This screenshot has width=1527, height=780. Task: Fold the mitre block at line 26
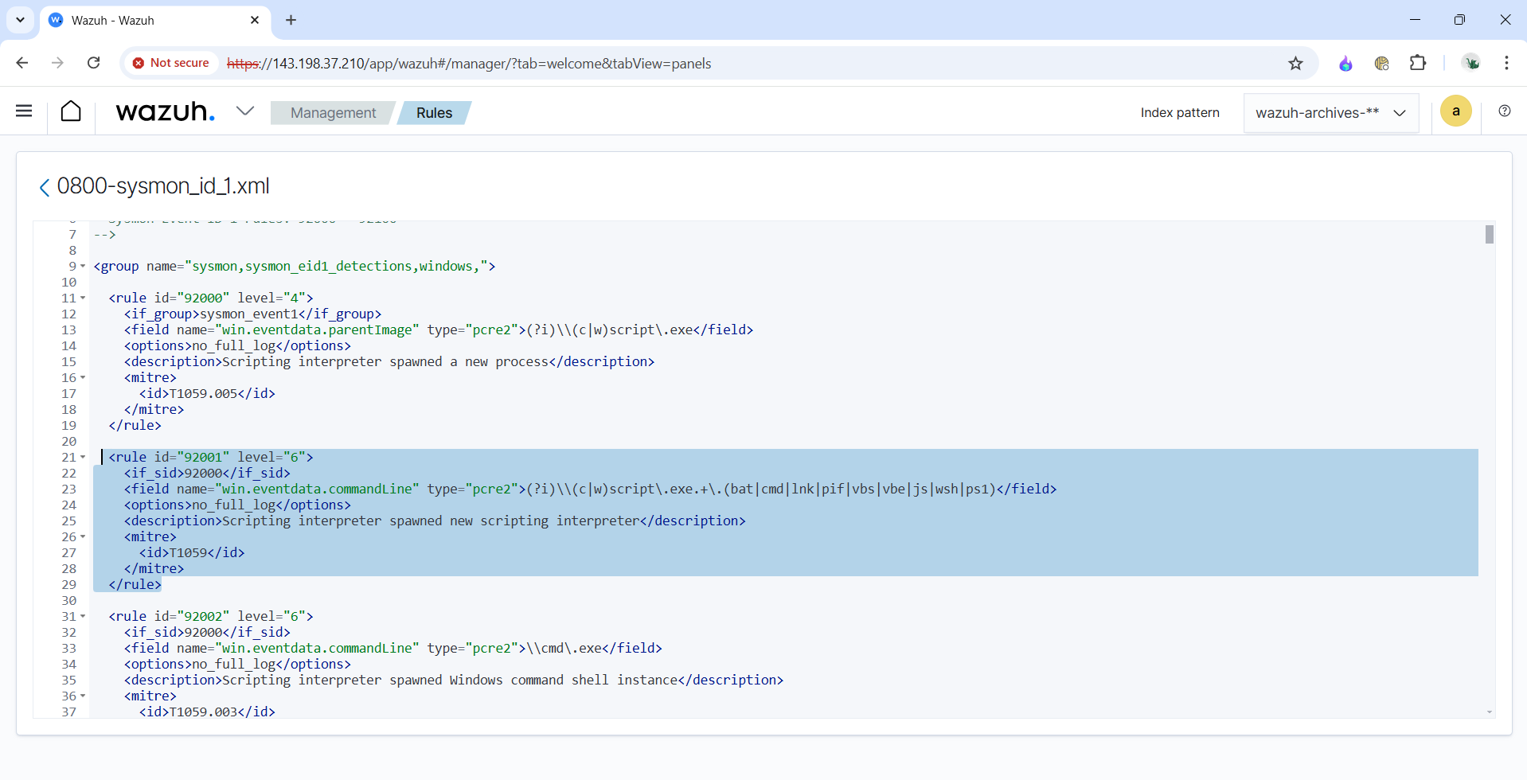click(x=83, y=537)
